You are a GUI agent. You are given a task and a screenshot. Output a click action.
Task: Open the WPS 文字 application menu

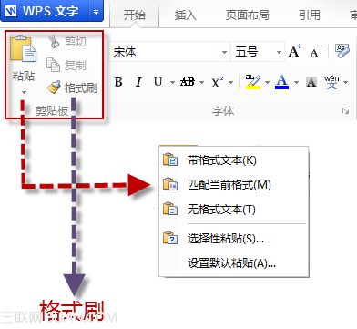(x=45, y=12)
